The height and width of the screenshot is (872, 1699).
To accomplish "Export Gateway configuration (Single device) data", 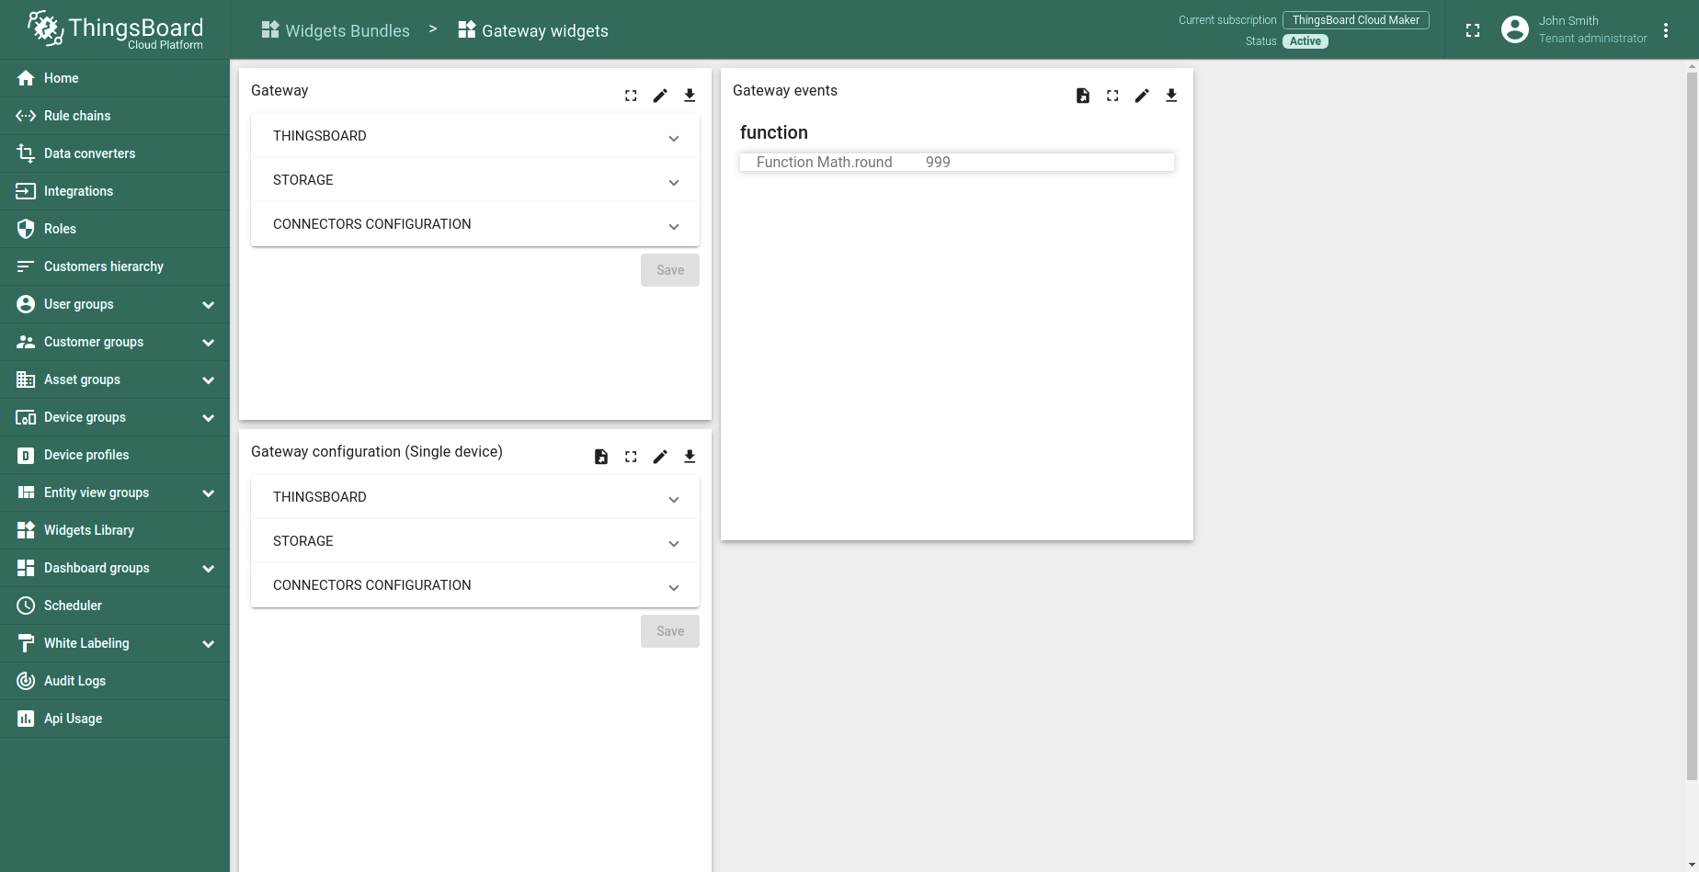I will 601,457.
